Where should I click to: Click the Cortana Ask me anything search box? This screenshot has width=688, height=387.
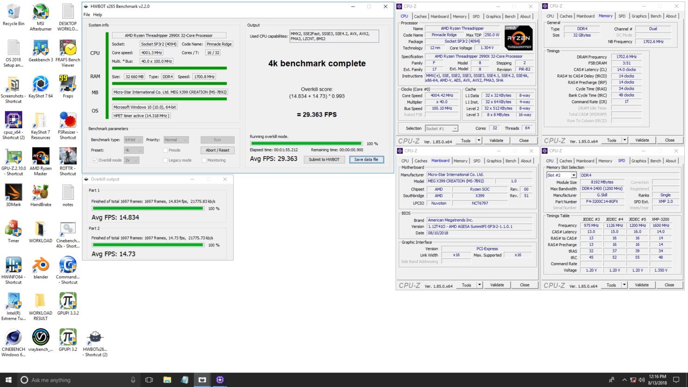[79, 380]
